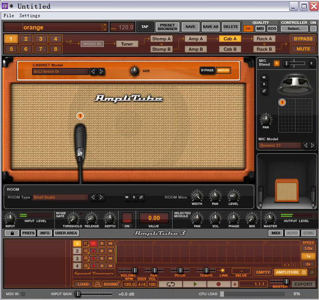Click the lock icon beside PREFS
This screenshot has width=319, height=300.
tap(11, 233)
